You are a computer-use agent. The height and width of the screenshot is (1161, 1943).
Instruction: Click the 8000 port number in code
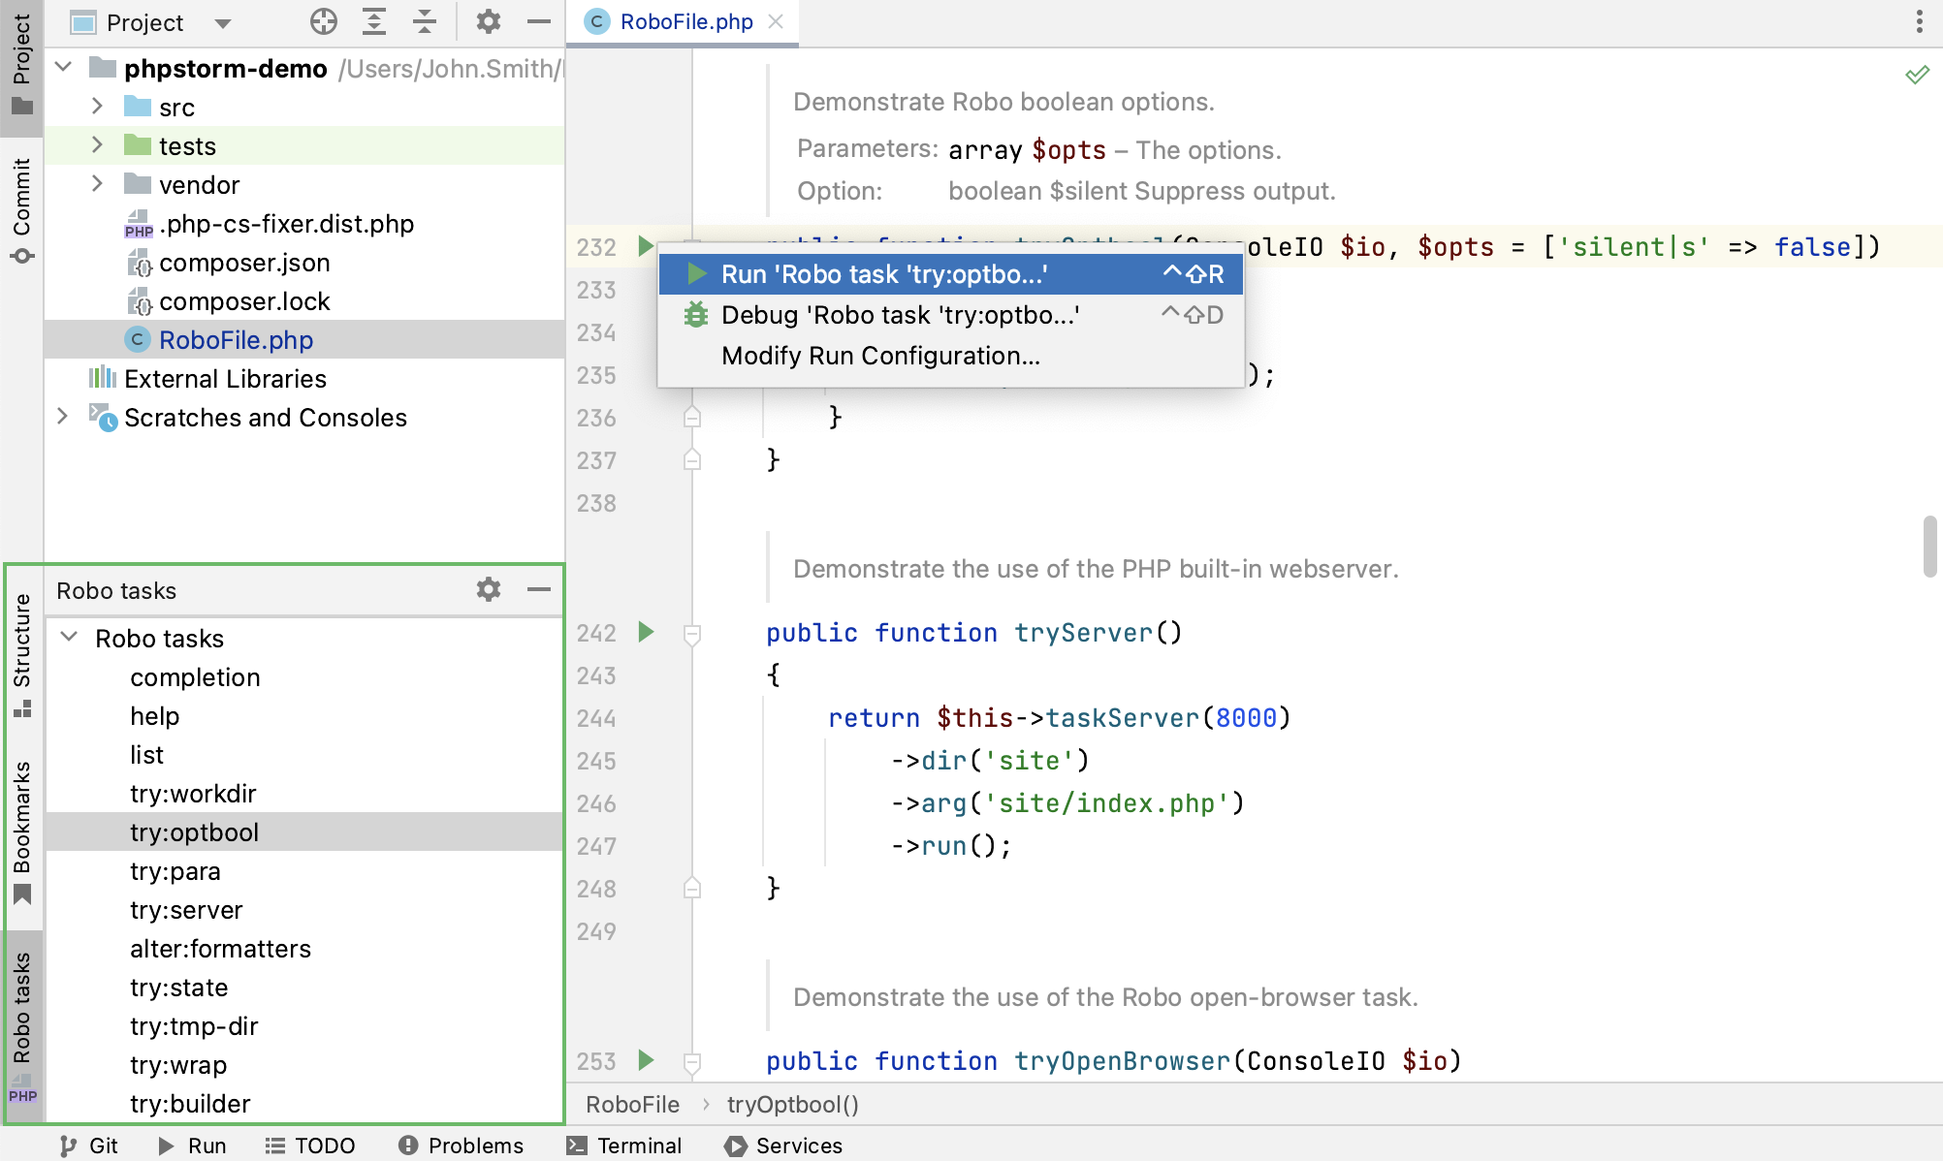(1246, 718)
